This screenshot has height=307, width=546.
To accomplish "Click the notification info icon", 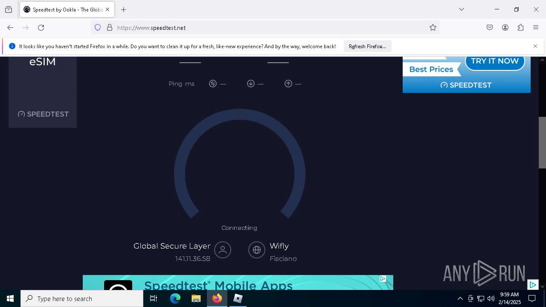I will click(12, 46).
